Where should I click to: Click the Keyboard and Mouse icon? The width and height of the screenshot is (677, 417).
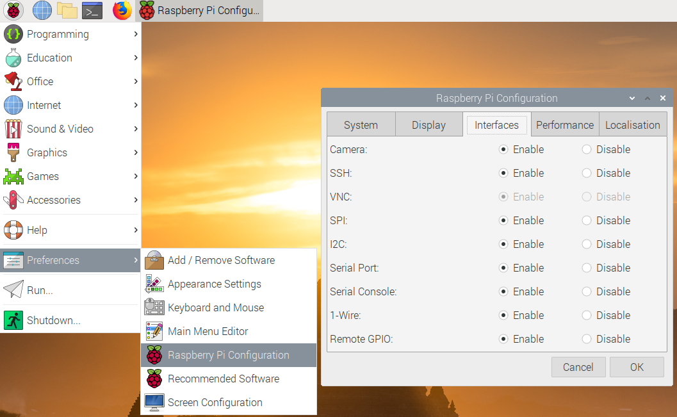coord(154,307)
